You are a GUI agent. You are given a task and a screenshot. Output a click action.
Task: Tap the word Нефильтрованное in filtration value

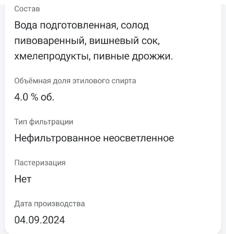pos(57,138)
